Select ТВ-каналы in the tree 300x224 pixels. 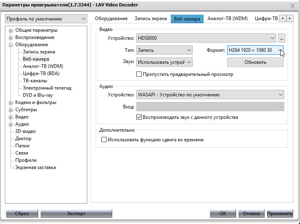(x=36, y=81)
